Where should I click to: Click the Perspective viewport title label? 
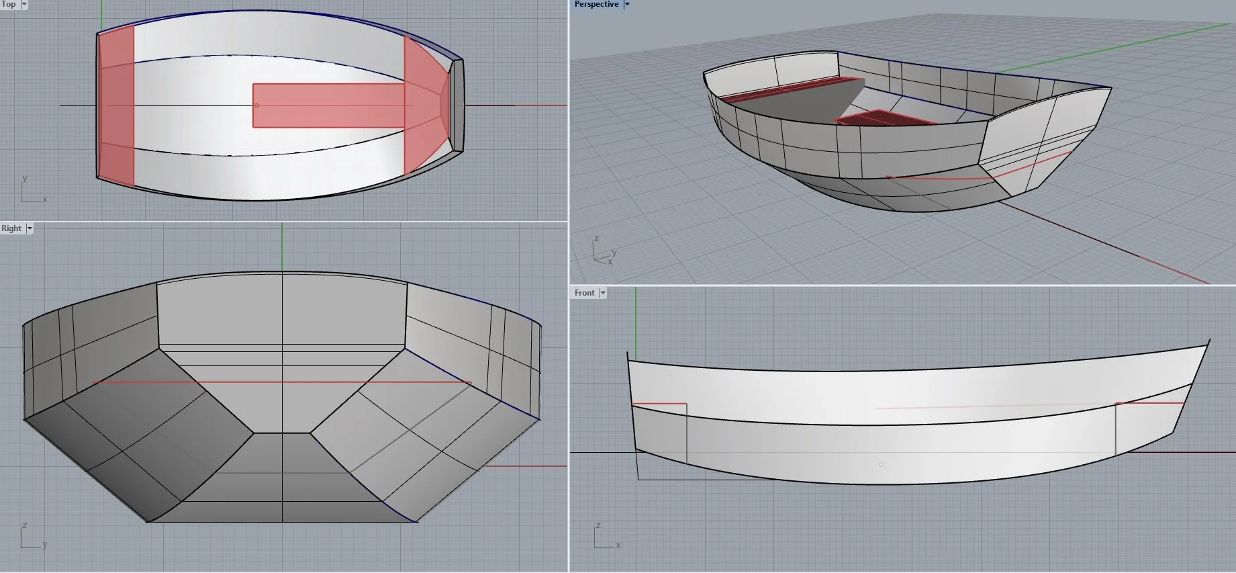pos(596,4)
